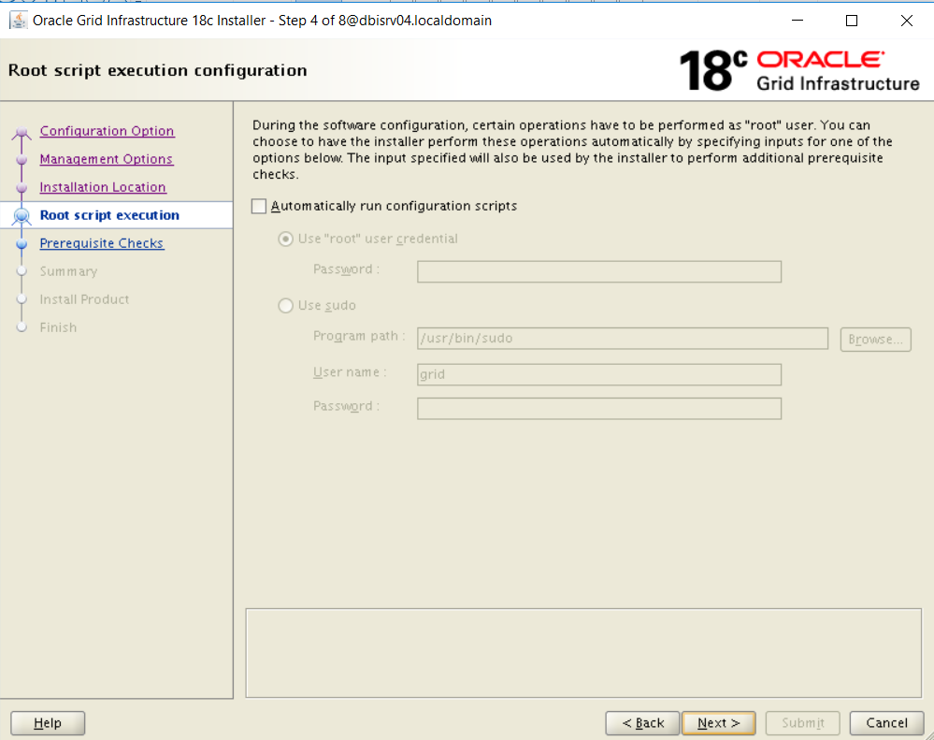This screenshot has height=740, width=934.
Task: Click the Java installer icon in title bar
Action: [x=18, y=21]
